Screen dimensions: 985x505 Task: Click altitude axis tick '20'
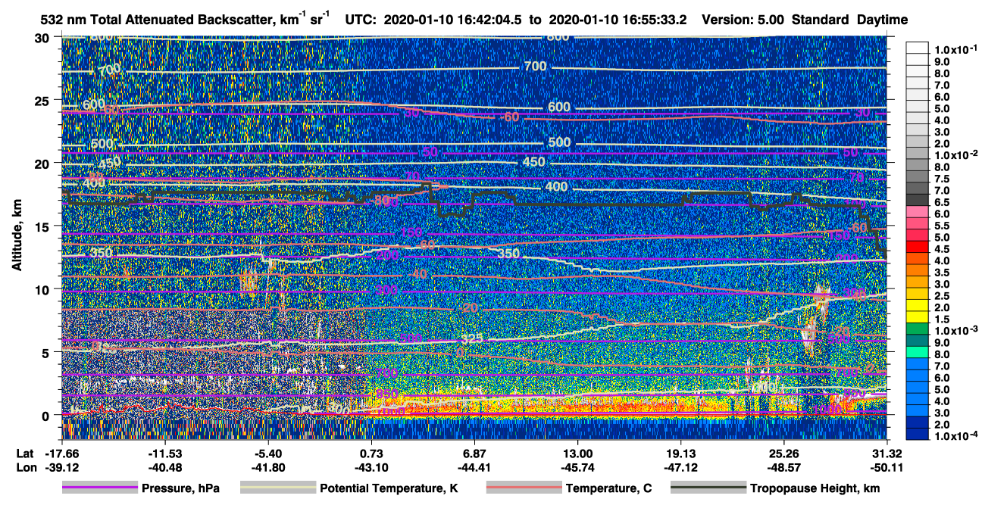tap(45, 163)
